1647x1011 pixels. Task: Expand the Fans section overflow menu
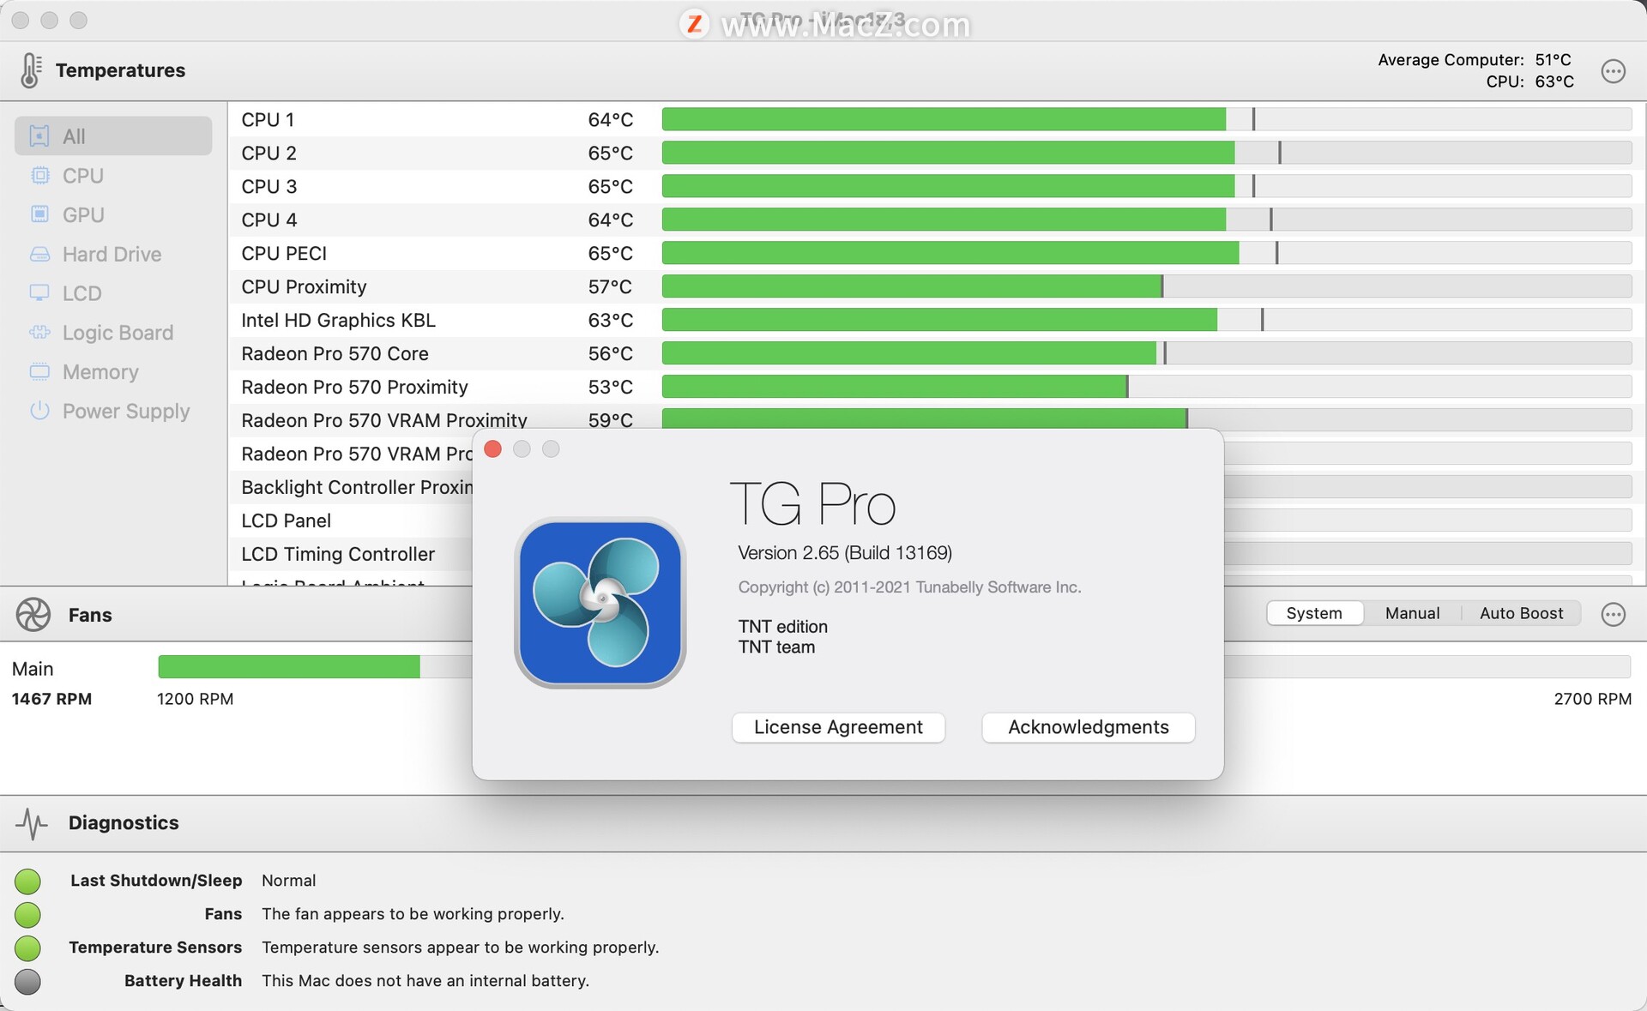[x=1614, y=614]
